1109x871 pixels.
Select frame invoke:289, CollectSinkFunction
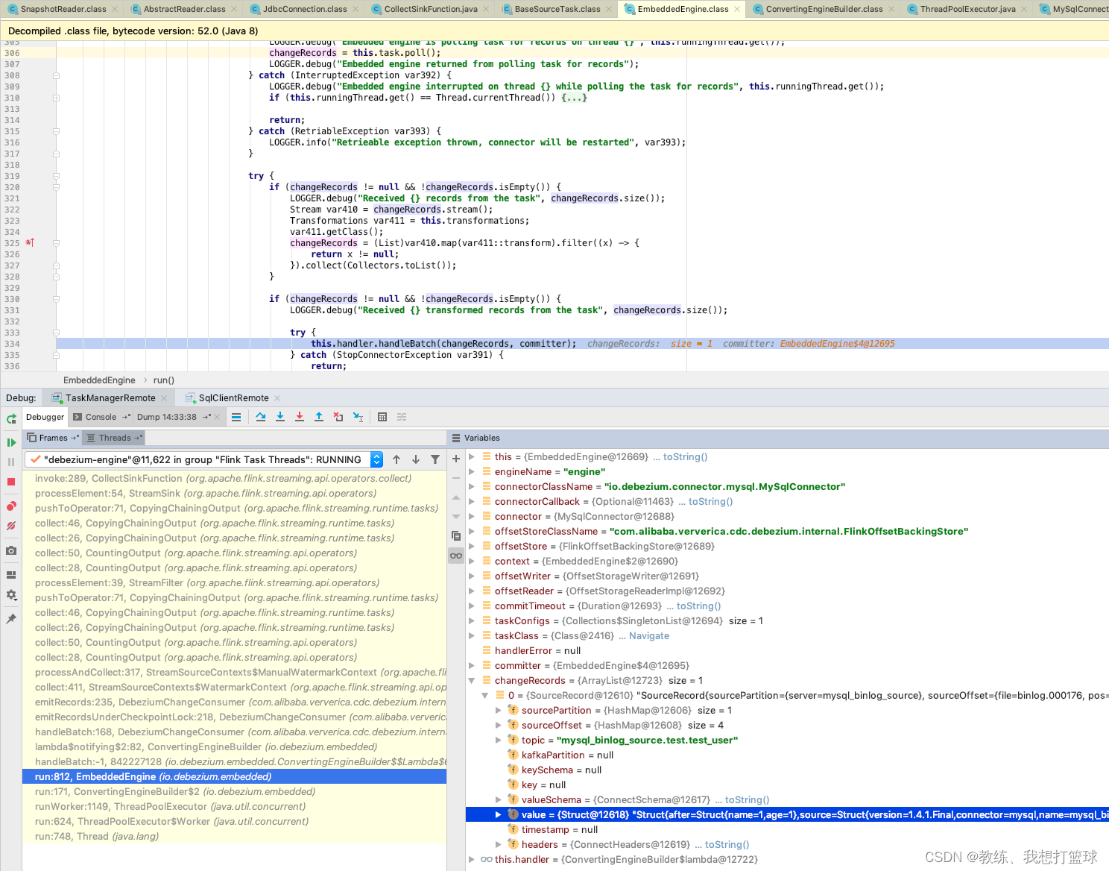point(234,478)
